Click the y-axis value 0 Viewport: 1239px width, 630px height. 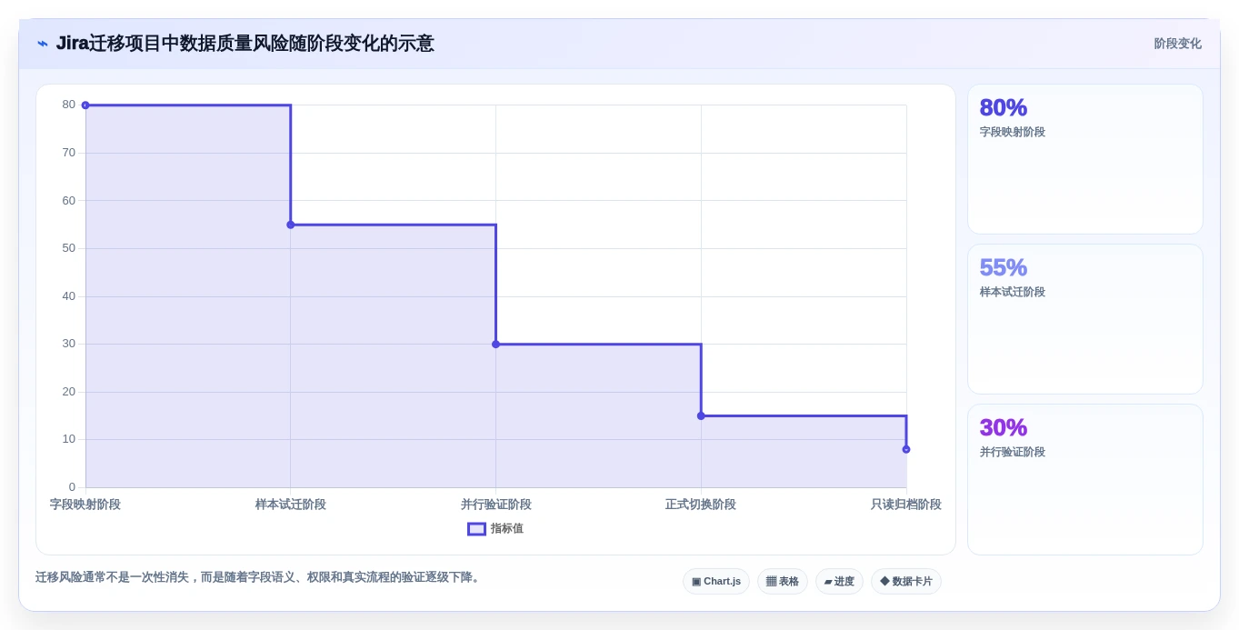[72, 487]
